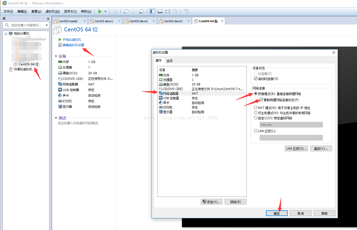357x230 pixels.
Task: Click the magnifier icon in library search
Action: [7, 25]
